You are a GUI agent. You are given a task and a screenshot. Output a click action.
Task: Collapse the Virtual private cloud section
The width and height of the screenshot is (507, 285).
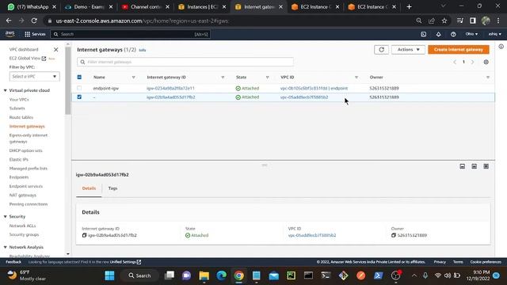(x=6, y=90)
